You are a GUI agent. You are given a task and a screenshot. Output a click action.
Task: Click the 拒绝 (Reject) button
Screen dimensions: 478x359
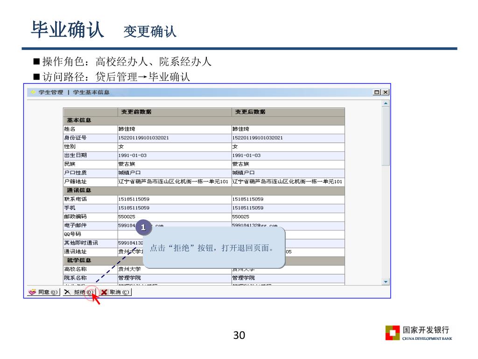tap(80, 292)
